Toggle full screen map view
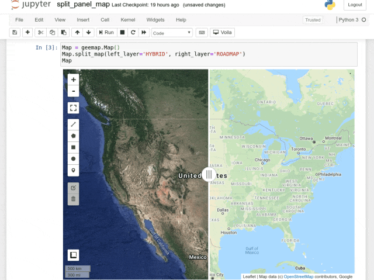The width and height of the screenshot is (374, 280). pos(73,108)
